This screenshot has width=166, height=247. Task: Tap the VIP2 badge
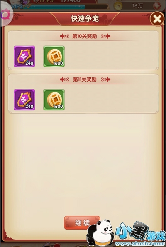[17, 7]
